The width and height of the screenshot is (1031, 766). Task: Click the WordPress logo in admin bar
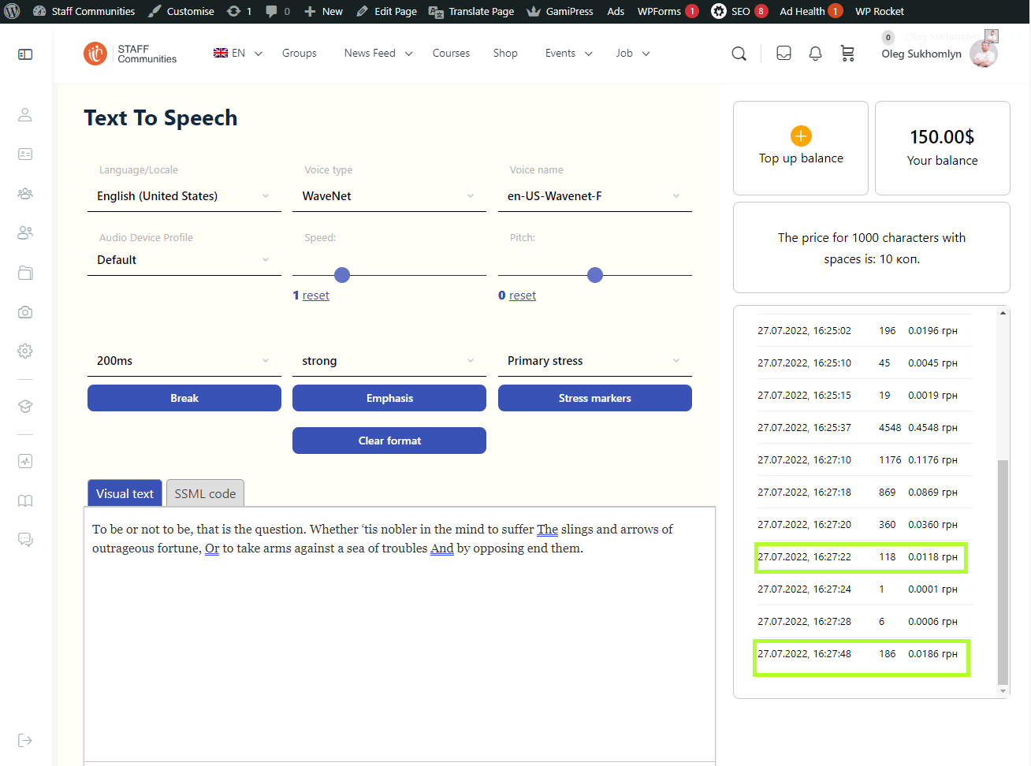pyautogui.click(x=12, y=11)
